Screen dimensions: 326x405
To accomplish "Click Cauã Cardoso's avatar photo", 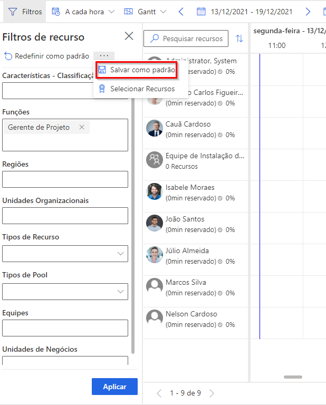I will point(155,128).
